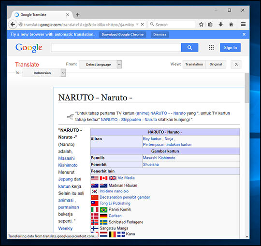The width and height of the screenshot is (261, 246).
Task: Click the Gambar kartun table header
Action: coord(165,151)
